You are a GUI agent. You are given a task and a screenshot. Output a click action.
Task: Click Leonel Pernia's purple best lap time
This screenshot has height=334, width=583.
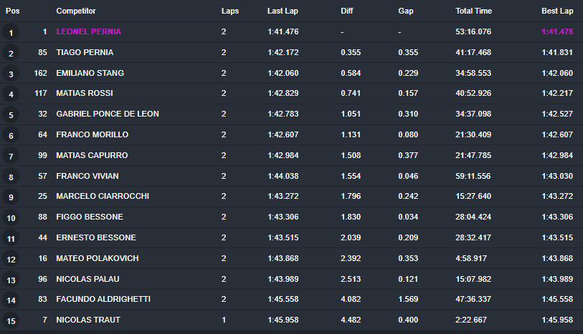click(x=557, y=32)
